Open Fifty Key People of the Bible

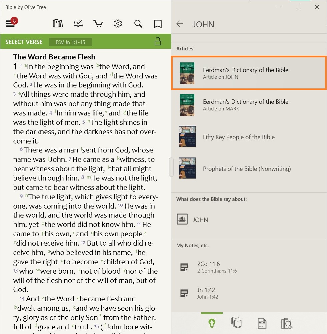249,136
